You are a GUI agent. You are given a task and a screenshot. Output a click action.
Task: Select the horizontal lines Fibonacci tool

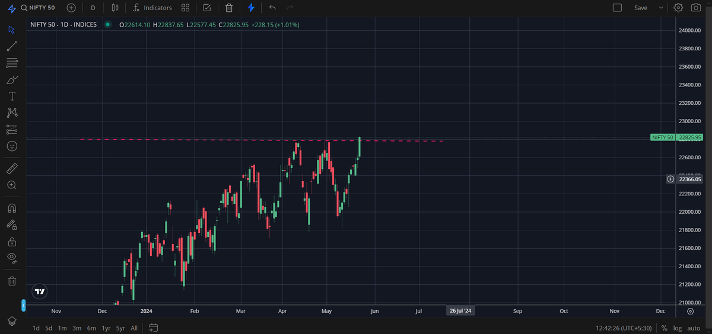coord(12,63)
